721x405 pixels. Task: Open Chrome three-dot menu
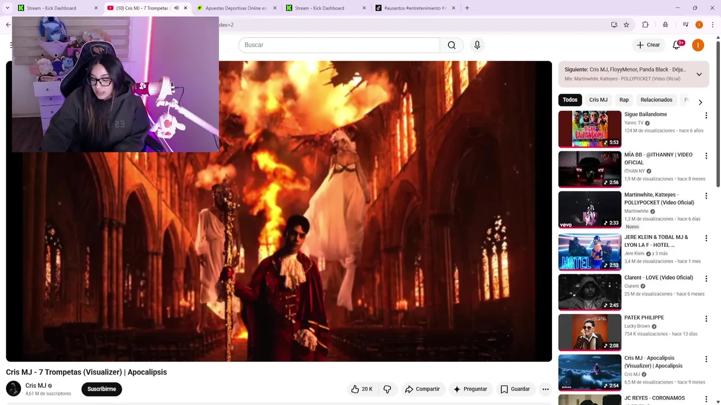click(713, 25)
